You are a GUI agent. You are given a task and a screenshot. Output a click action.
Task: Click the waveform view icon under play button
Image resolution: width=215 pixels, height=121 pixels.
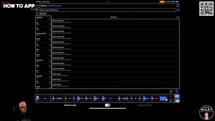point(177,101)
